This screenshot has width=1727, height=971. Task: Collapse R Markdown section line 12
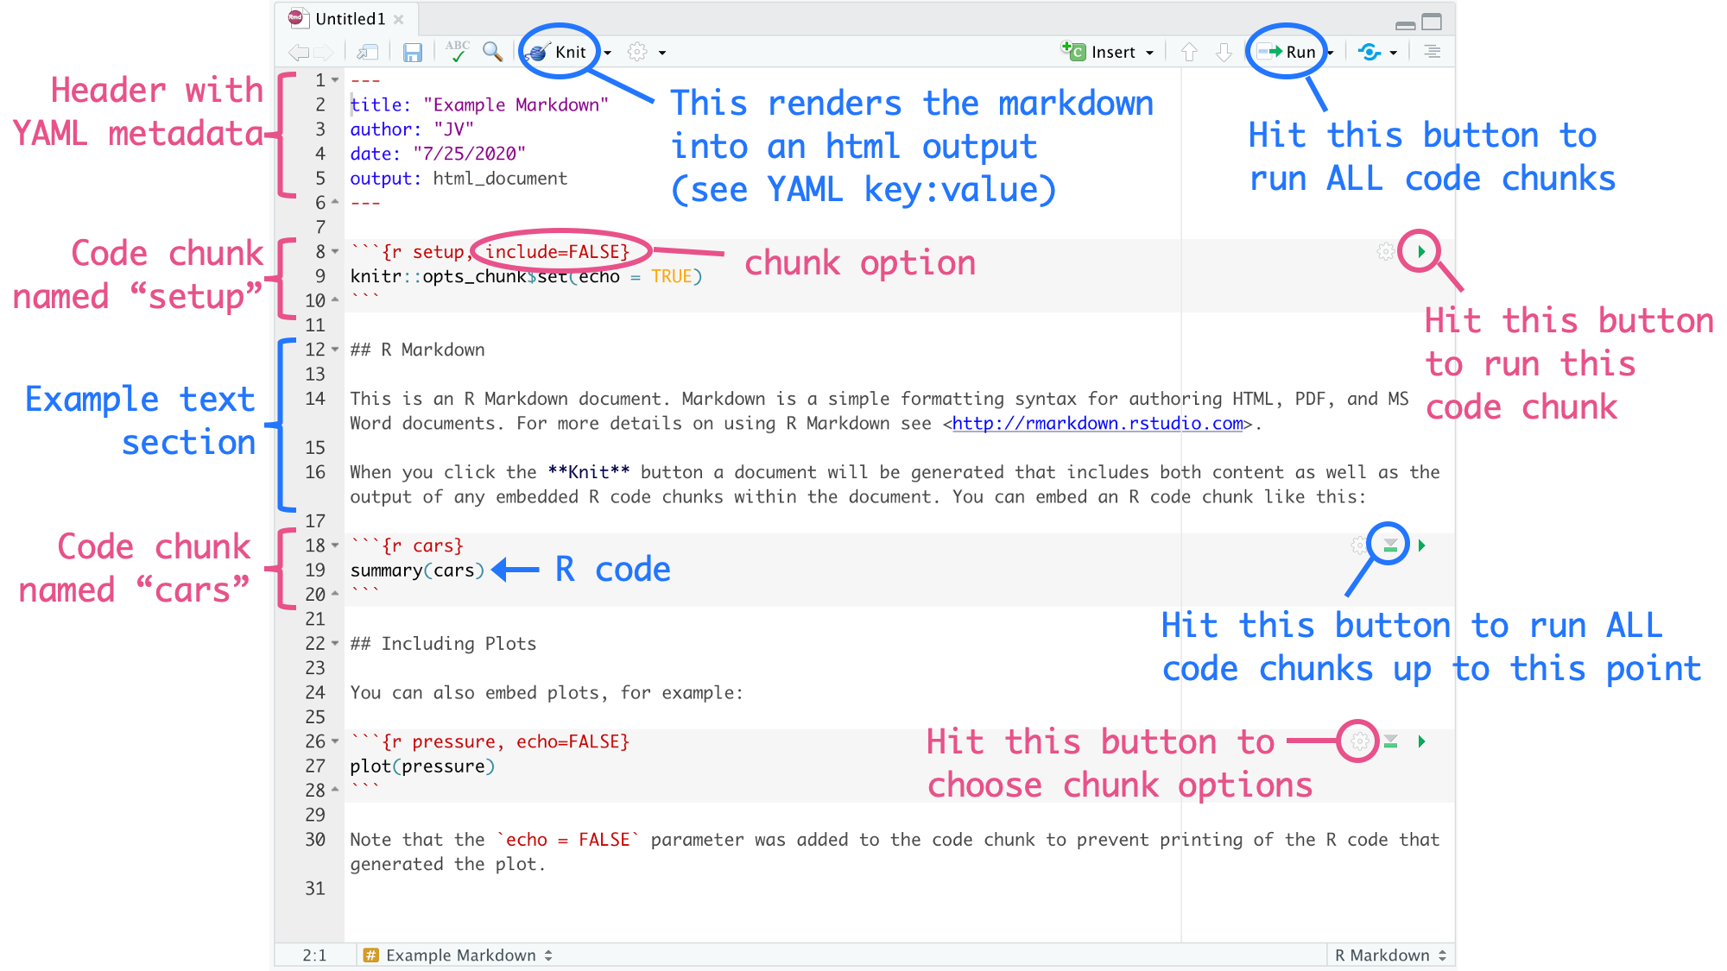[335, 350]
